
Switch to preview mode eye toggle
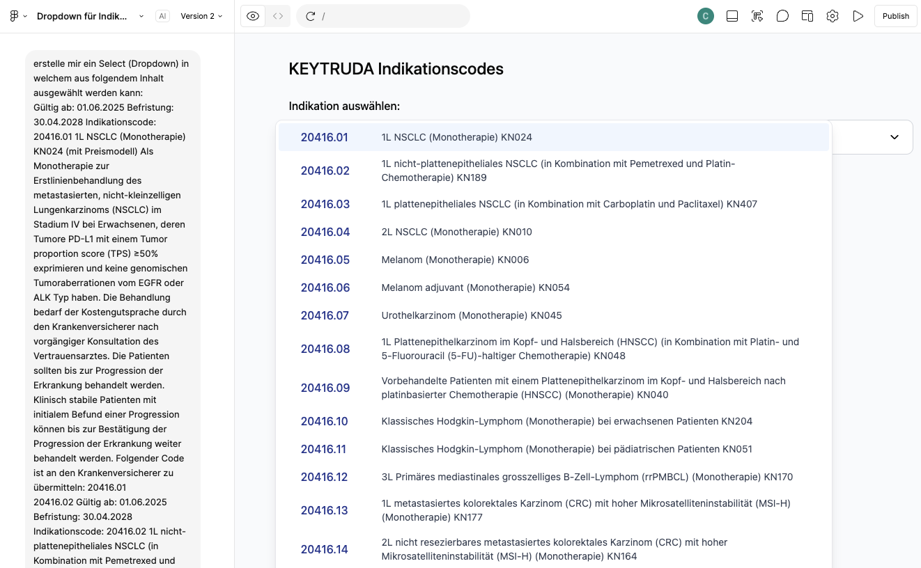(x=253, y=16)
